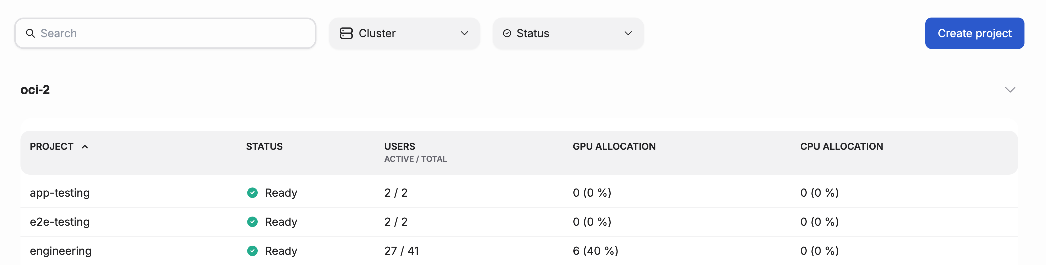Select the CPU ALLOCATION column header
The image size is (1046, 265).
pos(841,146)
